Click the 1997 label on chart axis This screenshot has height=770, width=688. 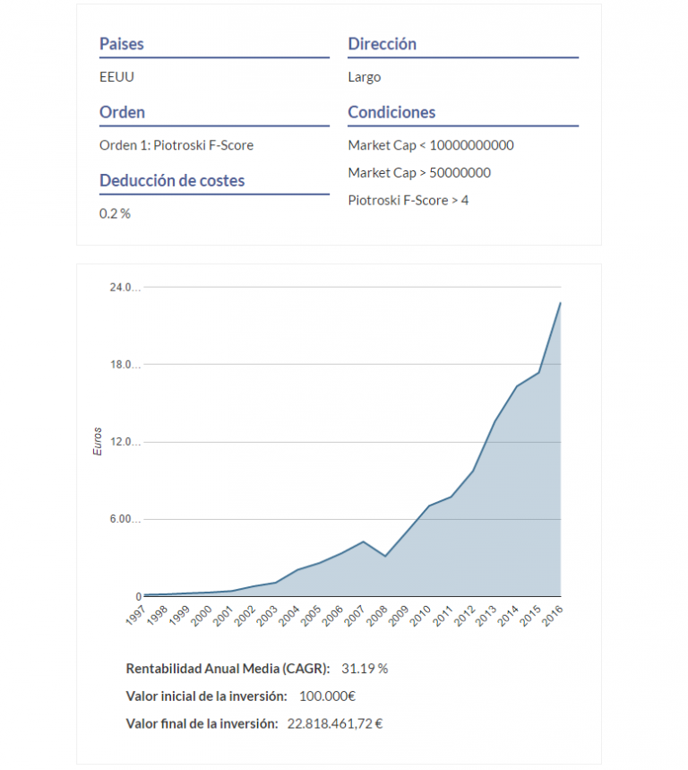click(x=135, y=616)
